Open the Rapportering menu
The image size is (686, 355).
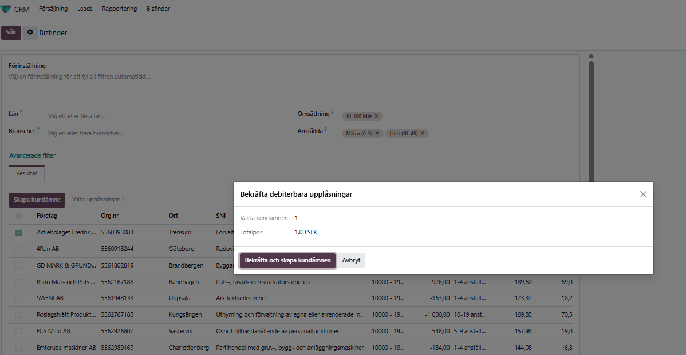[120, 9]
